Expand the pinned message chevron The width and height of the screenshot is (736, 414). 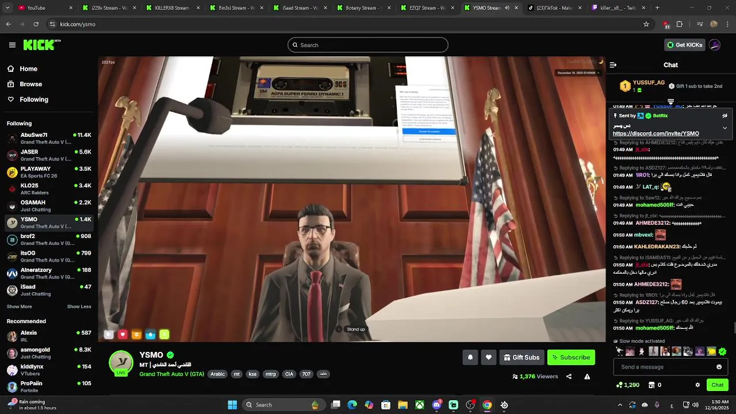(724, 128)
